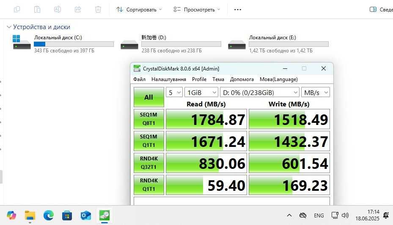Open Microsoft Store from the taskbar
The height and width of the screenshot is (225, 393).
click(67, 215)
